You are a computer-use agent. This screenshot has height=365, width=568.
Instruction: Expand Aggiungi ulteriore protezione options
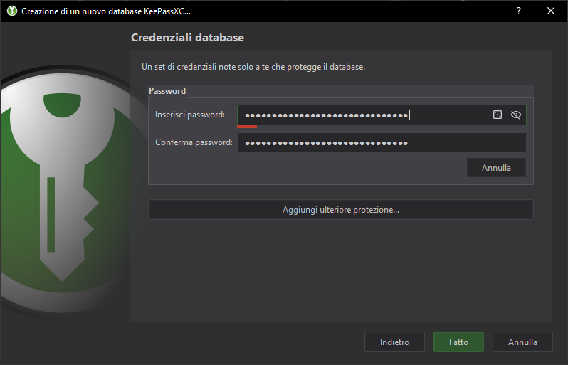340,210
